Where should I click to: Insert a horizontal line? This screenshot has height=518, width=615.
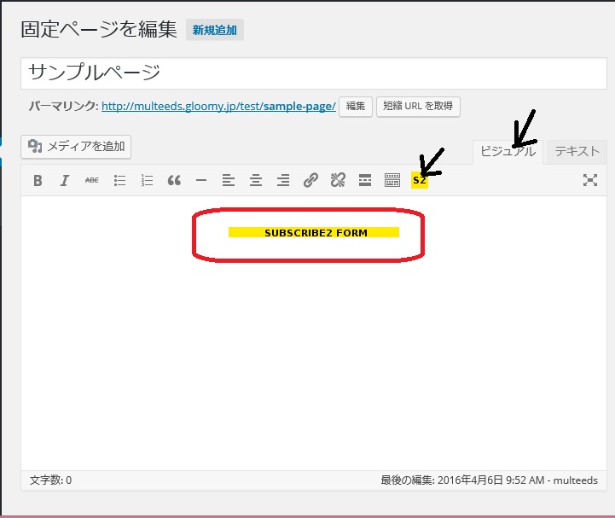coord(201,180)
